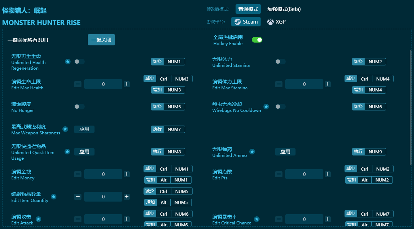Click the star icon beside Max Weapon Sharpness
This screenshot has width=414, height=229.
point(65,129)
